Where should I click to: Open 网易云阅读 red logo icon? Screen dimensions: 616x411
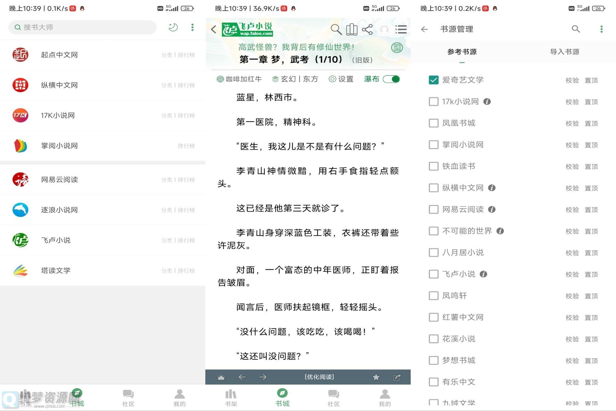tap(20, 179)
